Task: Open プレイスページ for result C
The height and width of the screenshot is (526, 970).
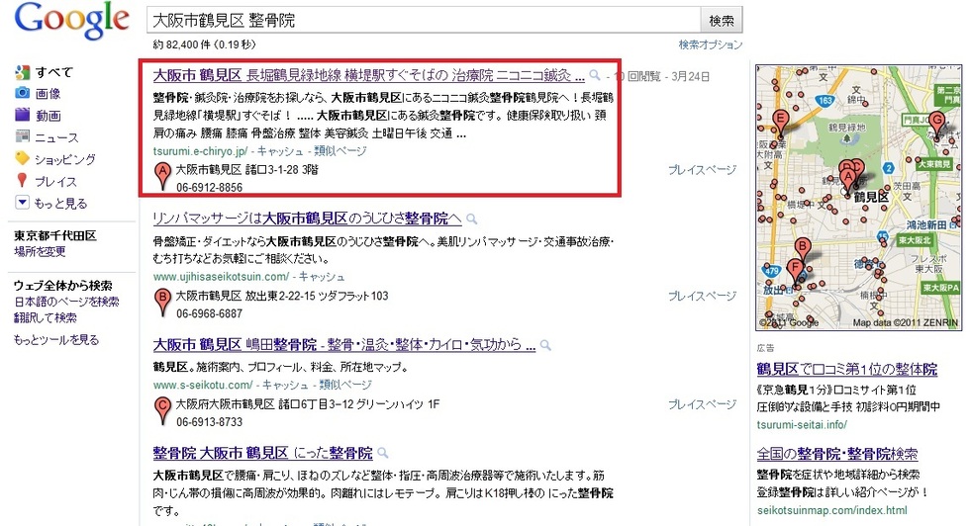Action: coord(702,404)
